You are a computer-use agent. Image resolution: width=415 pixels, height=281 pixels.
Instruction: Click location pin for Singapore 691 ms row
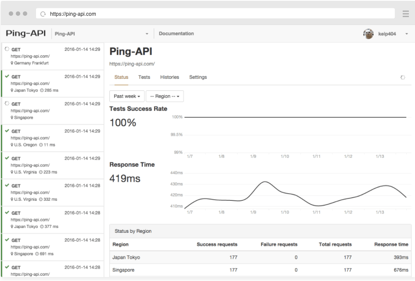(12, 254)
